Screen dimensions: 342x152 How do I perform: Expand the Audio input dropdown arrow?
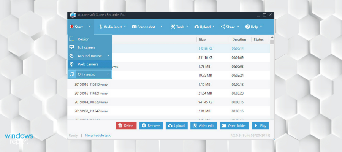[125, 27]
